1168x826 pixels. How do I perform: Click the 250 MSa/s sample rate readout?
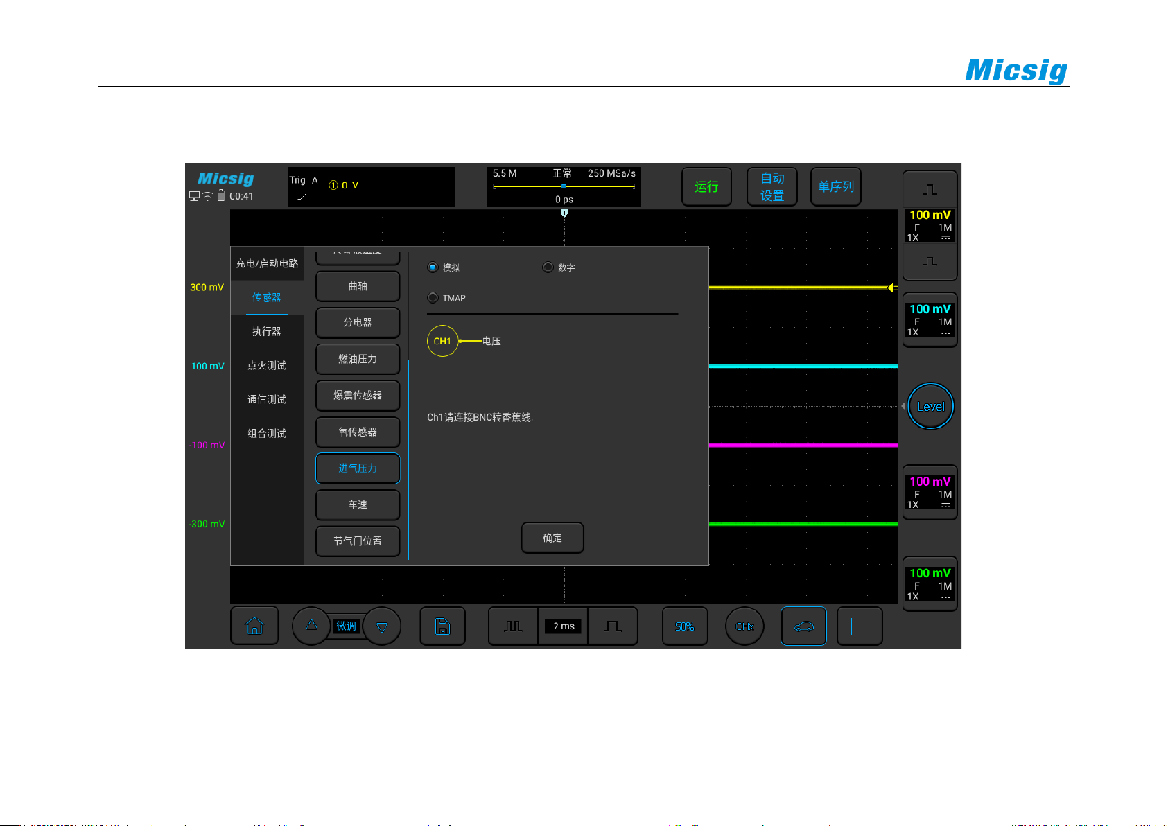point(611,173)
